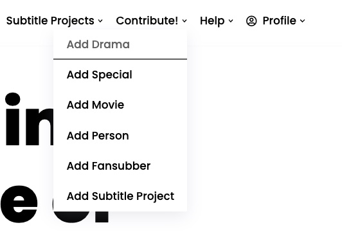The height and width of the screenshot is (234, 342).
Task: Dismiss the dropdown by clicking blank page area
Action: [262, 131]
